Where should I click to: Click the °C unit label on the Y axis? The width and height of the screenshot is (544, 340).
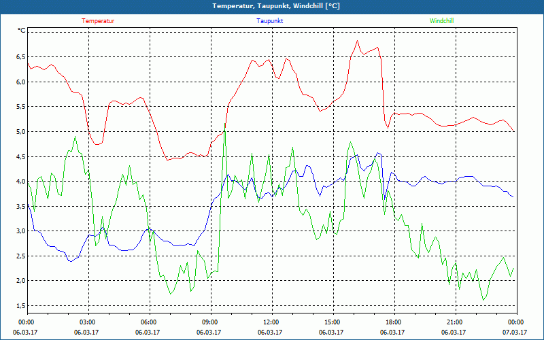pos(22,31)
